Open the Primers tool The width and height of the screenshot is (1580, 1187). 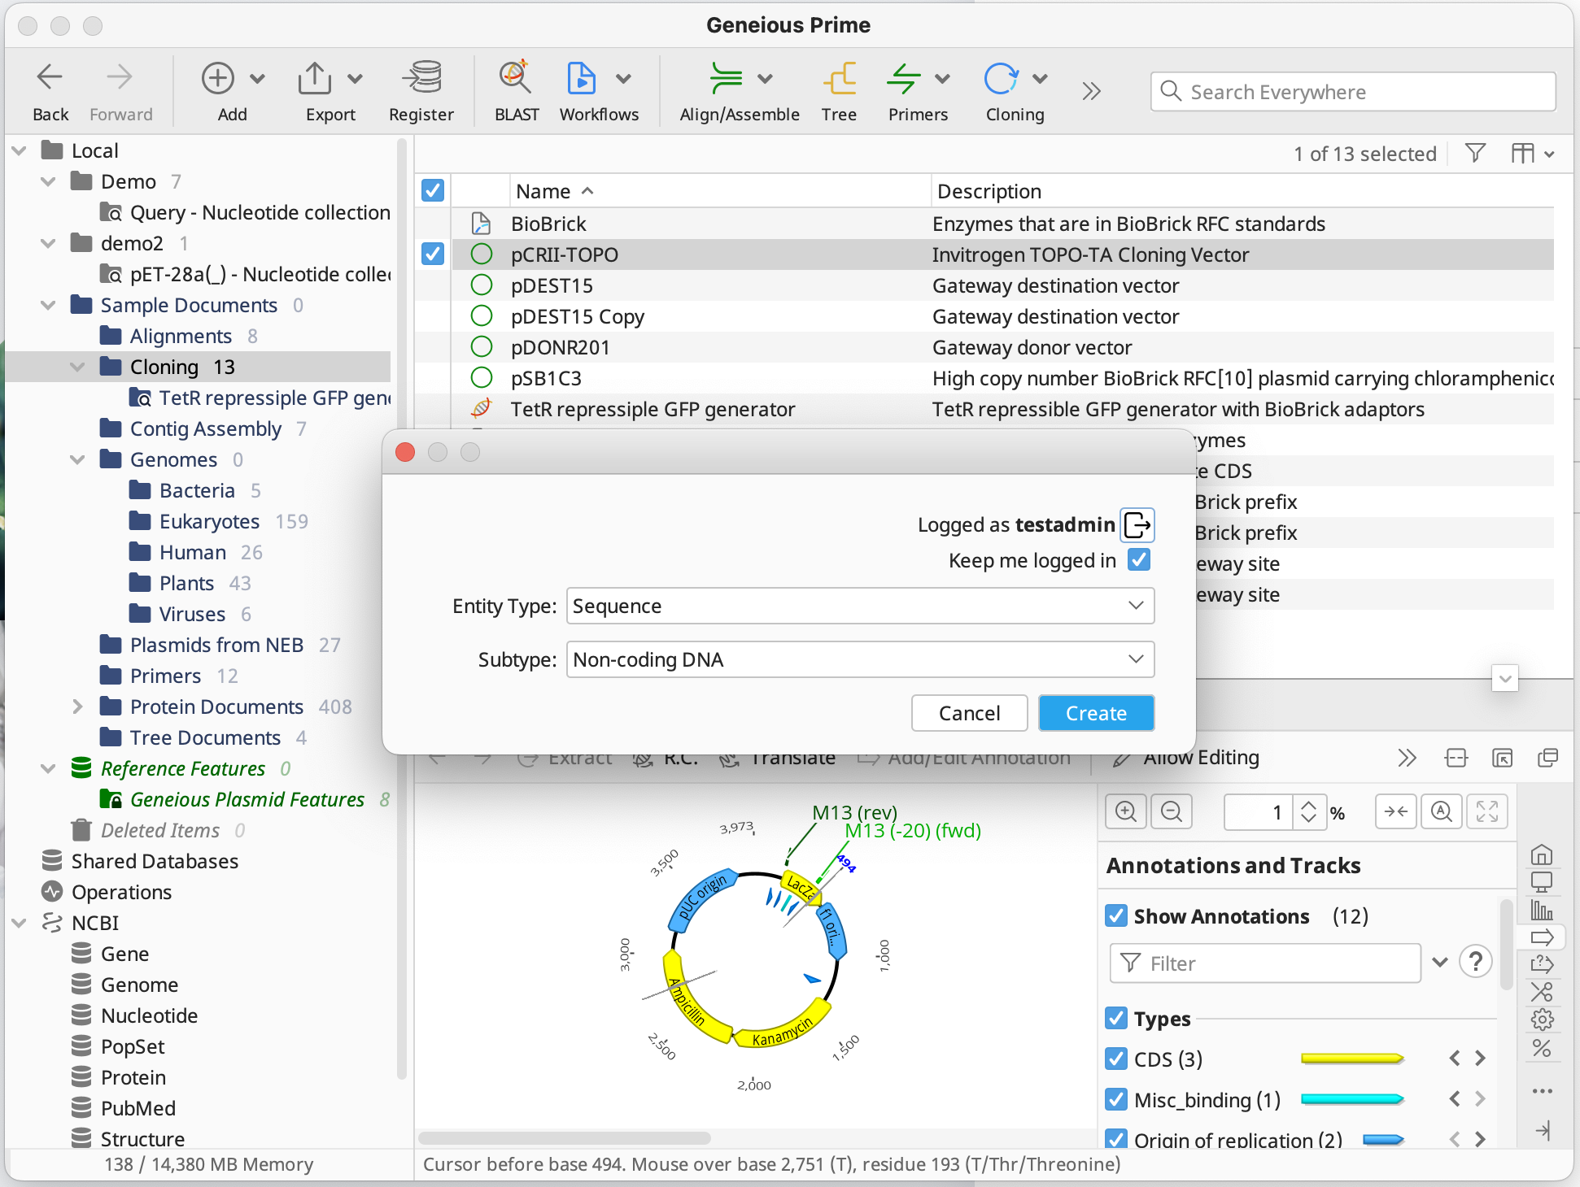pyautogui.click(x=906, y=89)
